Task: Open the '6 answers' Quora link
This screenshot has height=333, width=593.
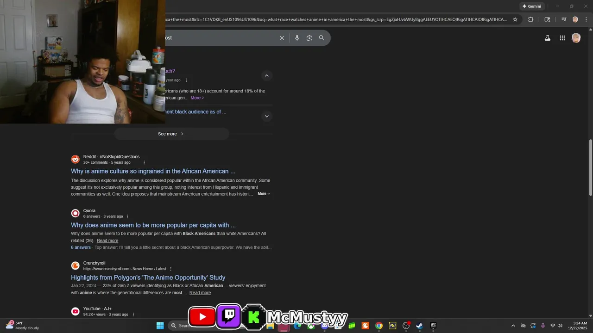Action: tap(81, 247)
